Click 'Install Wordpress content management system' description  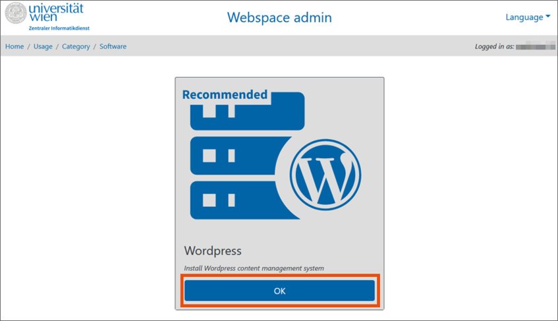click(x=254, y=268)
